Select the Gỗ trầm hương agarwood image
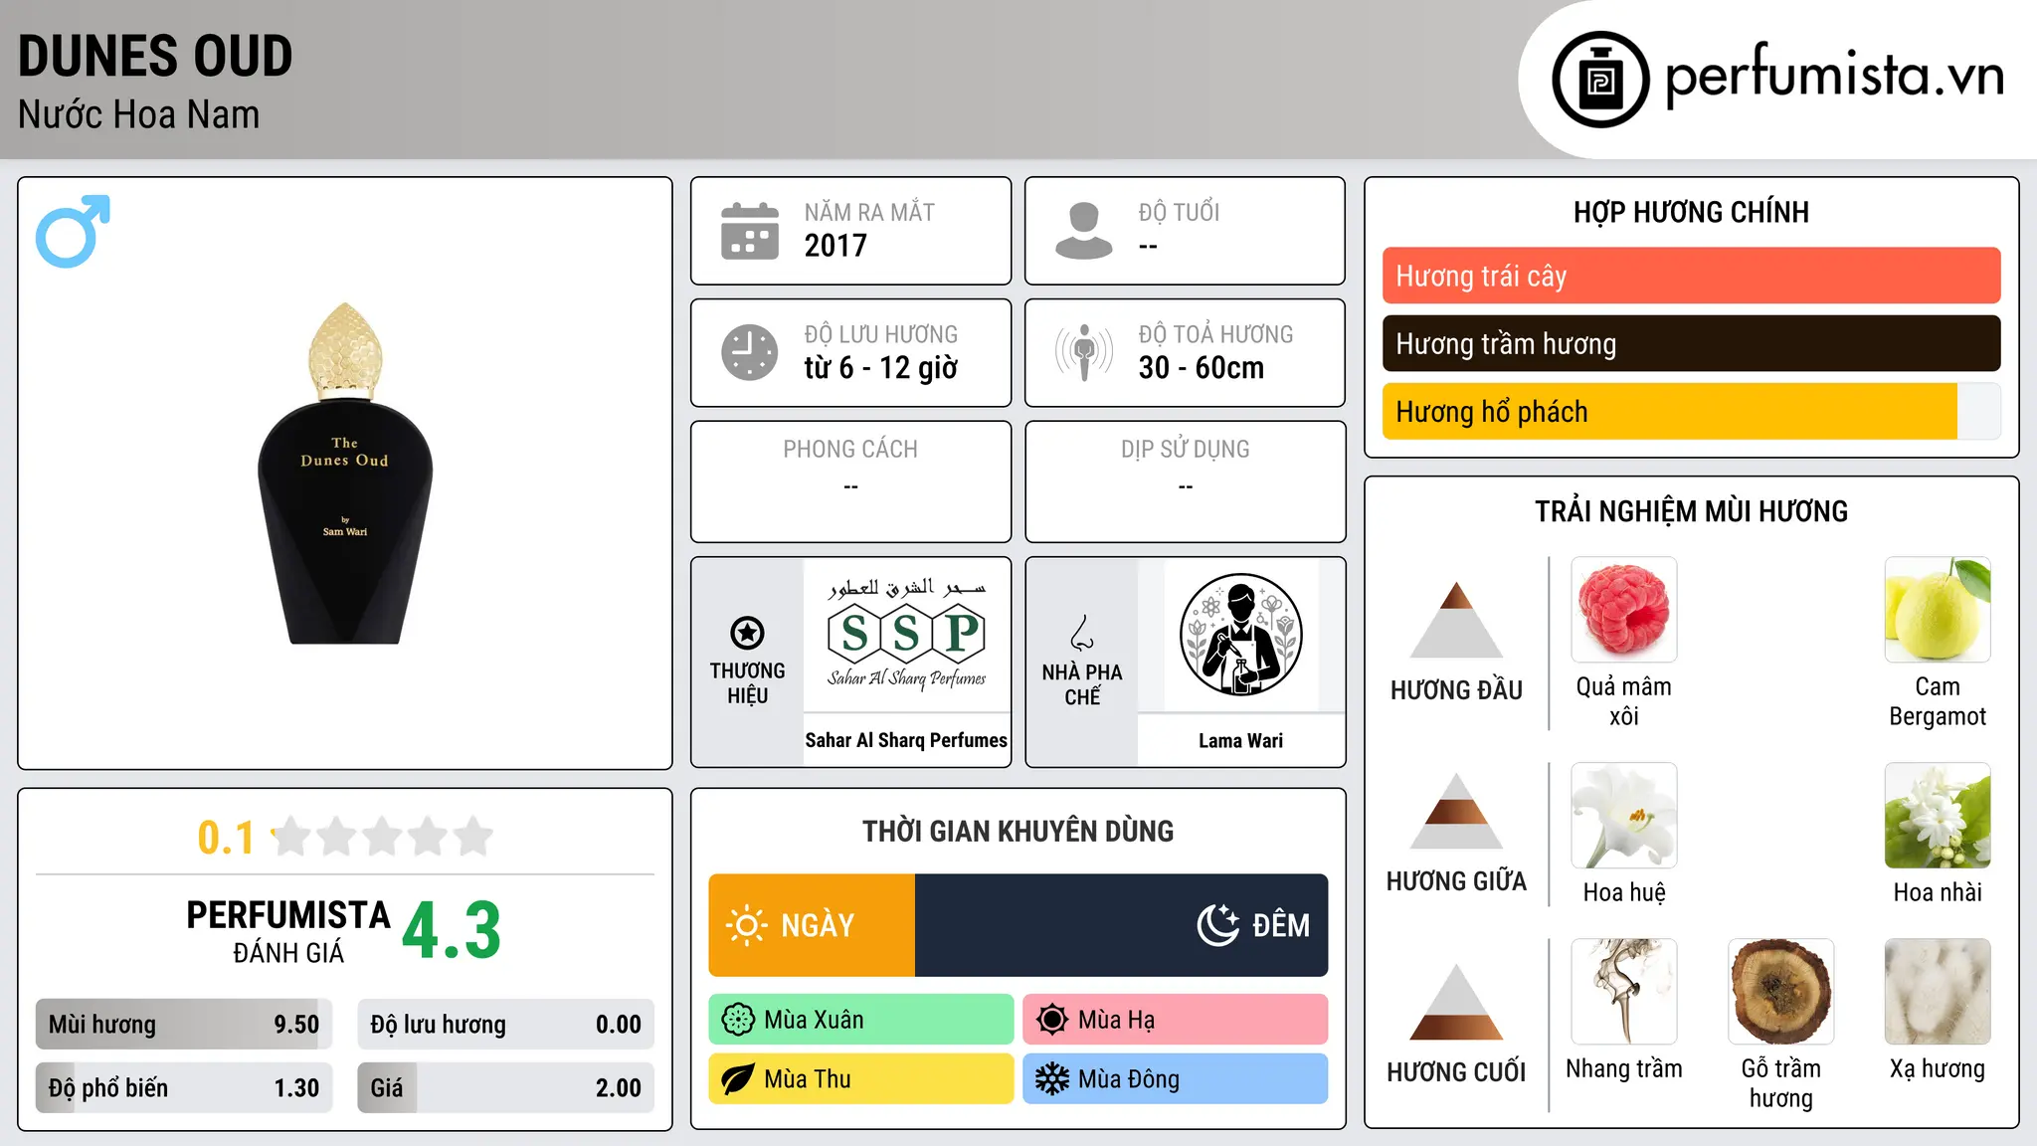The width and height of the screenshot is (2037, 1146). coord(1781,992)
